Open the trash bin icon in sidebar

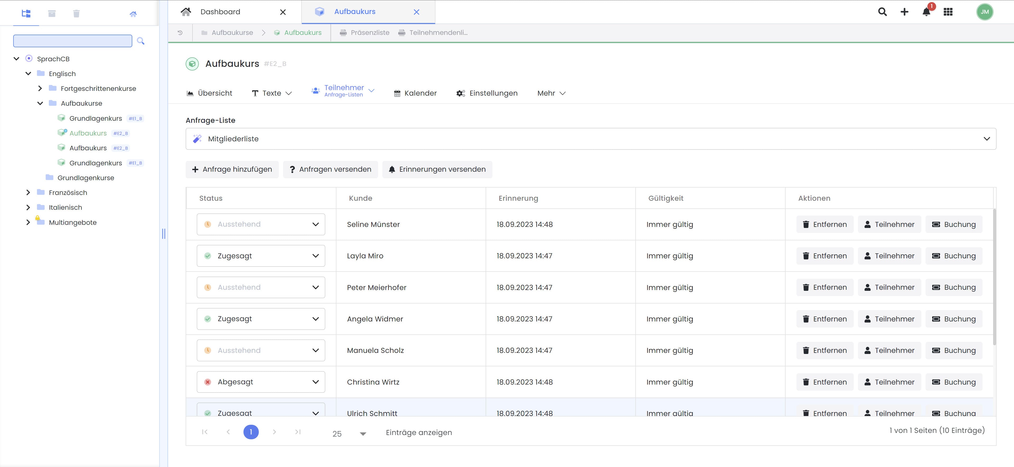[x=76, y=13]
